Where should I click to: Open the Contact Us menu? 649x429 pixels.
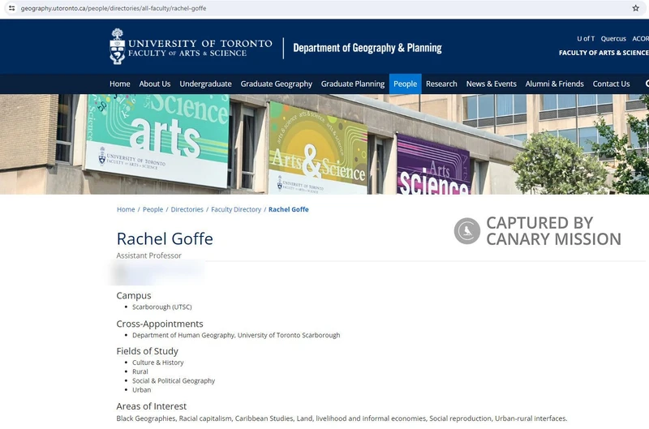[x=611, y=84]
